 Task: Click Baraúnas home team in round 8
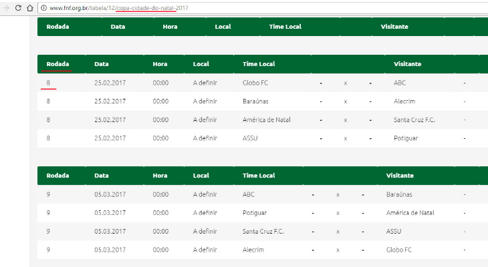257,101
